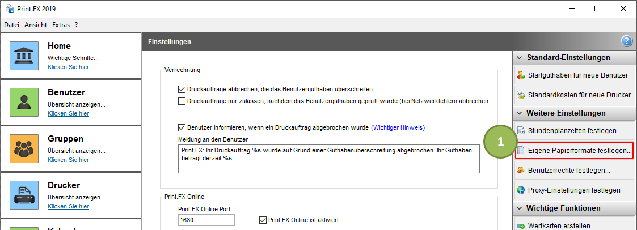
Task: Click the blue help question mark icon
Action: [x=627, y=41]
